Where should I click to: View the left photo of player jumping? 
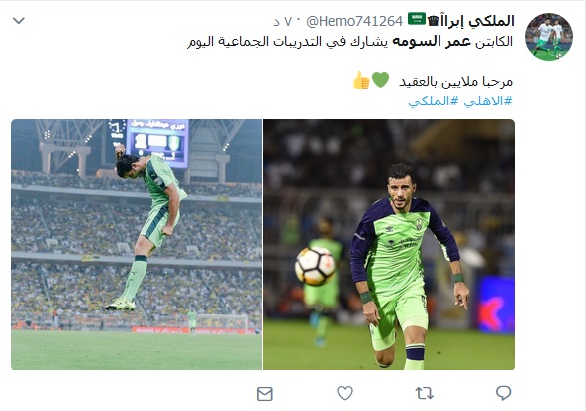[137, 245]
